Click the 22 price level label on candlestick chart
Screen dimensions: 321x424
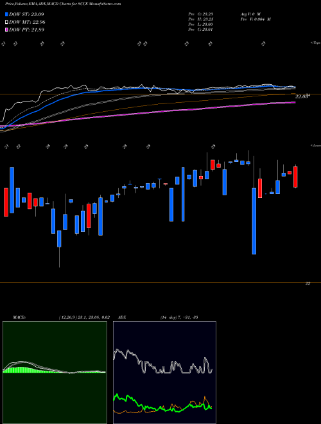(308, 283)
